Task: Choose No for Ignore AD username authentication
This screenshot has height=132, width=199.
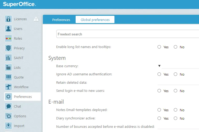Action: (x=175, y=75)
